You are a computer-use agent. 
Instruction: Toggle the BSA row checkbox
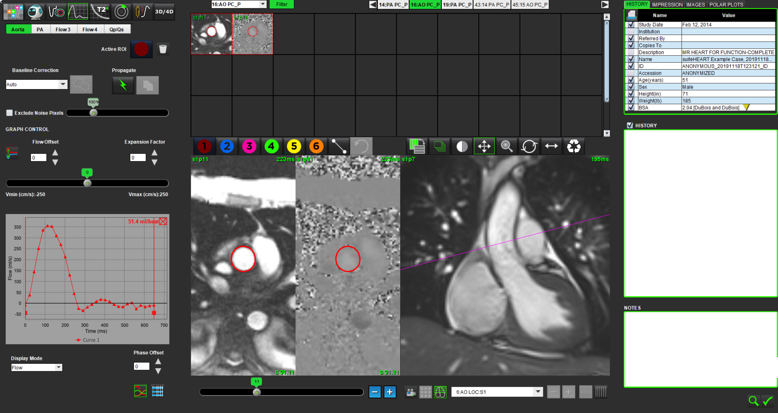631,108
